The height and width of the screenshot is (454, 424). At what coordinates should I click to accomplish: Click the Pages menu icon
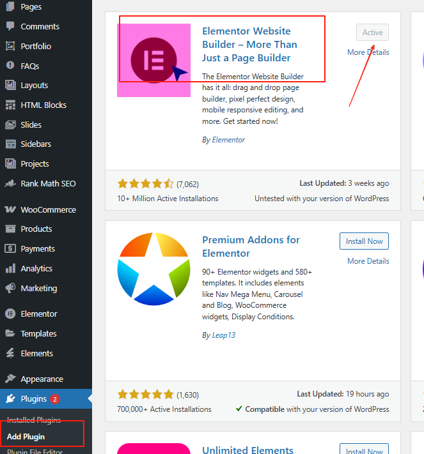point(10,6)
